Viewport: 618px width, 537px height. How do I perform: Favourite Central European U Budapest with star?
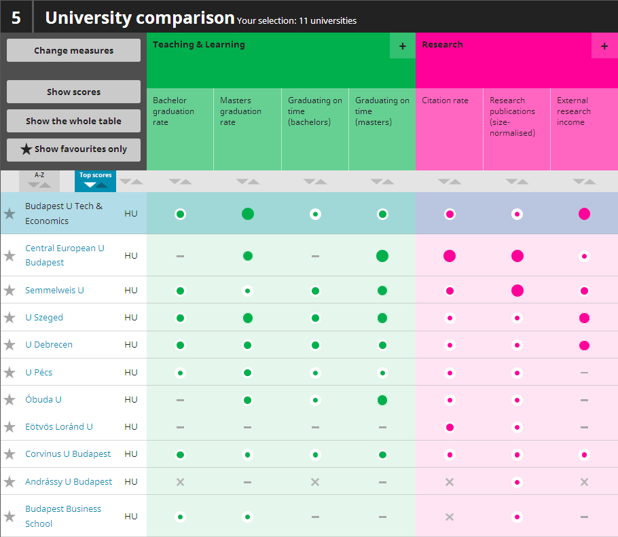[10, 256]
